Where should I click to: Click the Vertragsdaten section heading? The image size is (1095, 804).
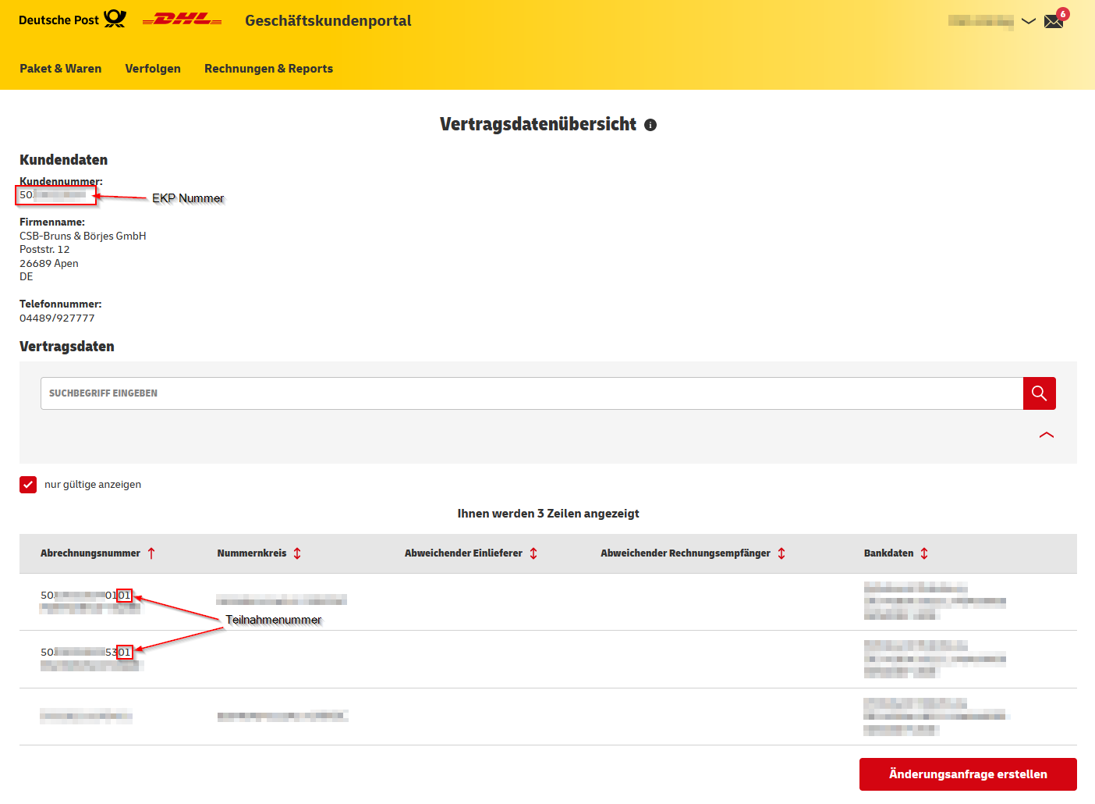tap(67, 347)
